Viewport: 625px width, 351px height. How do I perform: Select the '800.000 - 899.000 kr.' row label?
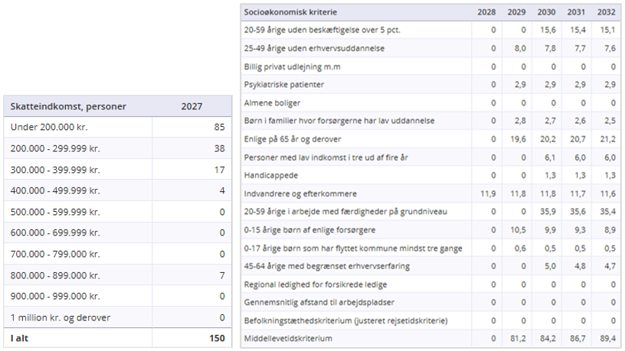[55, 275]
